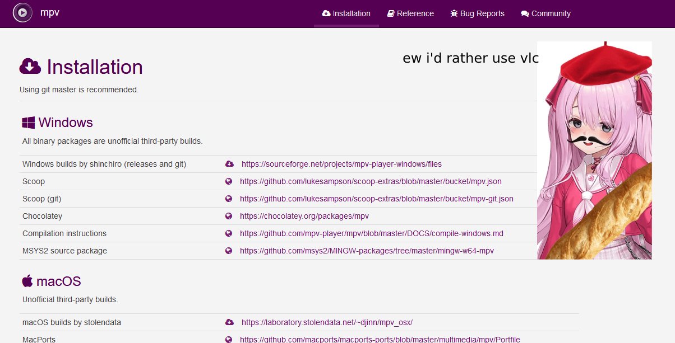Image resolution: width=675 pixels, height=343 pixels.
Task: Open the MINGW-packages mingw-w64-mpv link
Action: coord(367,251)
